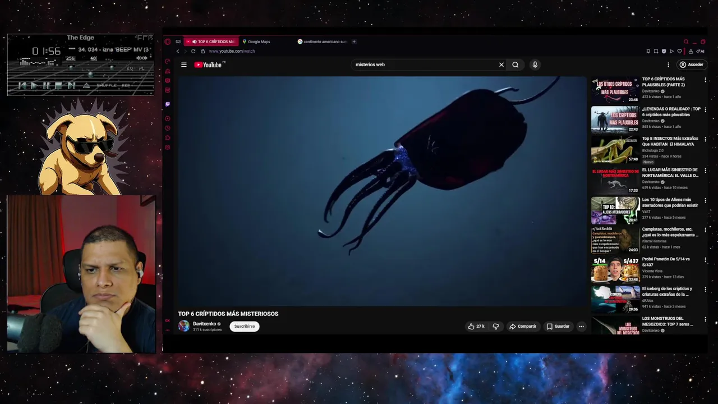Click the Compartir share button

click(x=522, y=326)
